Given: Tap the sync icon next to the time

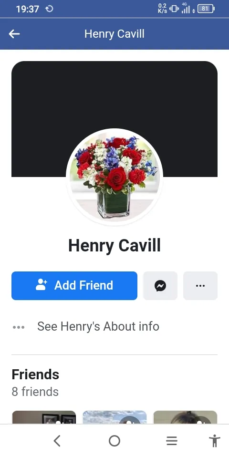Looking at the screenshot, I should [49, 9].
